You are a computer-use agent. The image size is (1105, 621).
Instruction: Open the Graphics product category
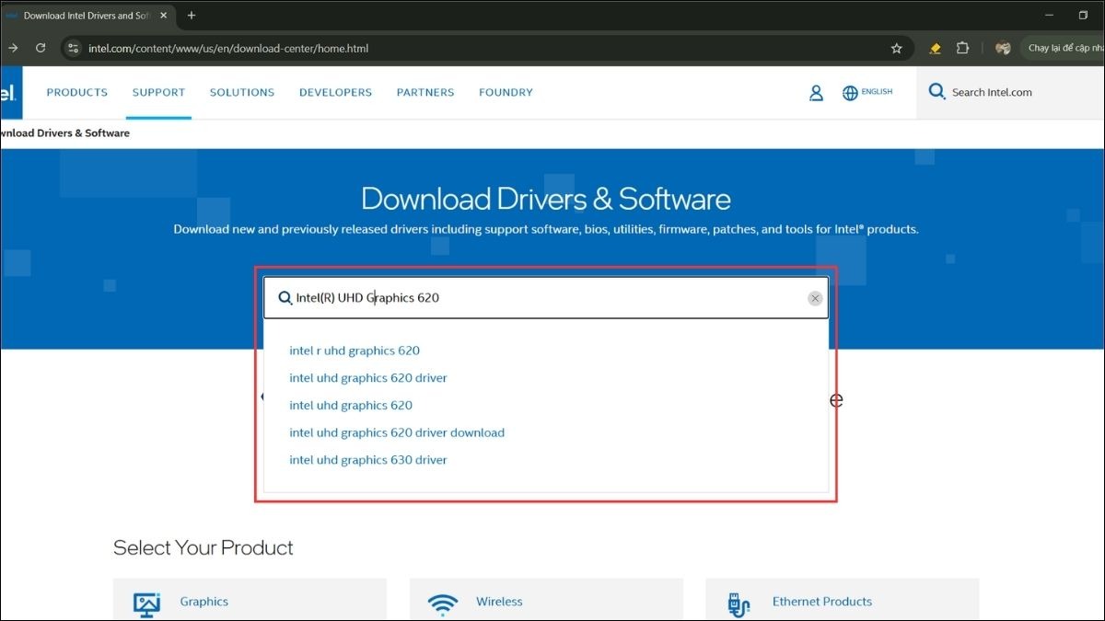pyautogui.click(x=204, y=602)
